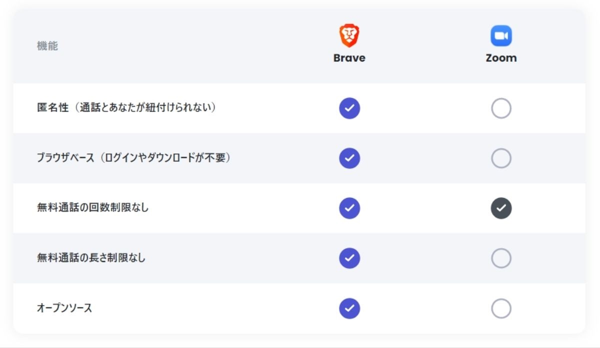Click Brave checkmark for 無料通話の長さ制限なし row

(349, 258)
